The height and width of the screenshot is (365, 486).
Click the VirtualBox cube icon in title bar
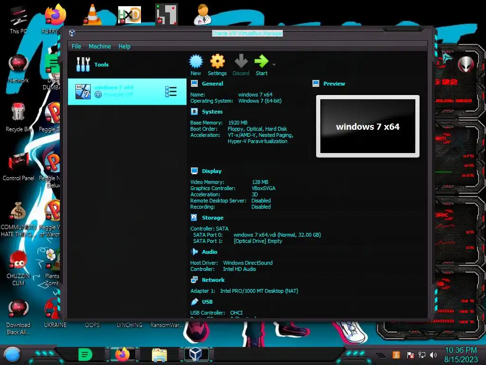(x=72, y=33)
